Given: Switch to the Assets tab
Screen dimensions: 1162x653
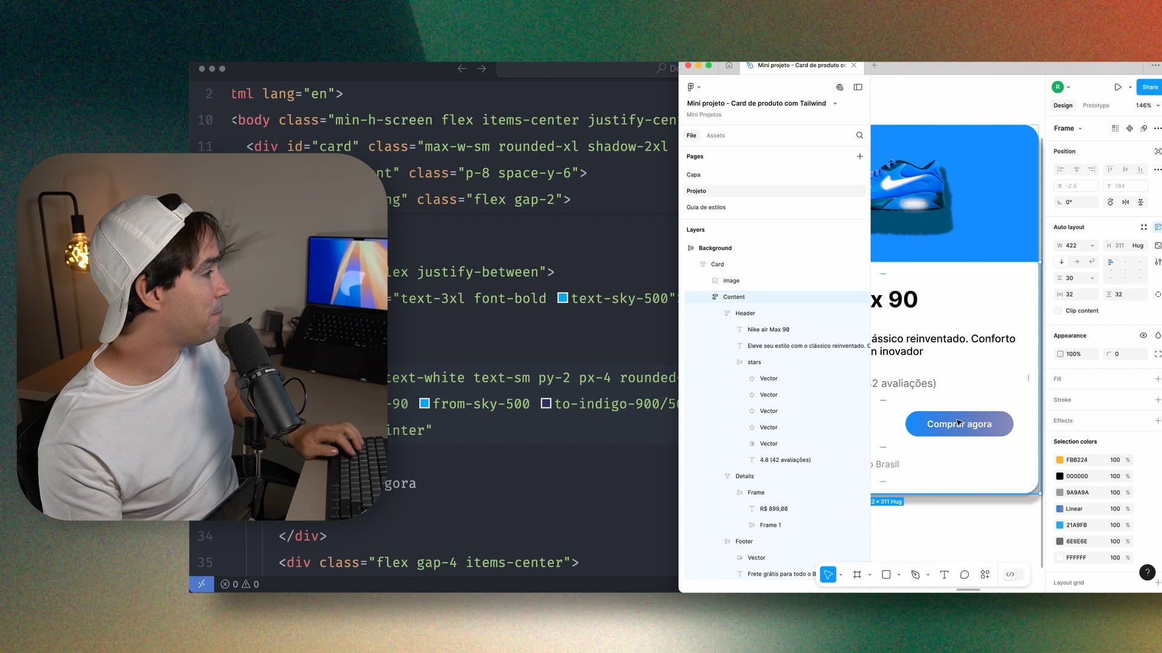Looking at the screenshot, I should (715, 135).
